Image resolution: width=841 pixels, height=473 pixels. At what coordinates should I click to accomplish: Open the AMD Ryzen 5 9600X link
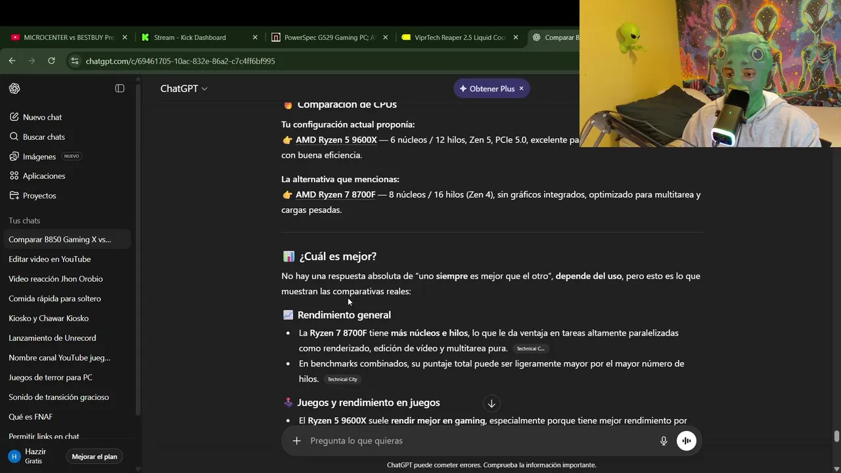(x=336, y=140)
